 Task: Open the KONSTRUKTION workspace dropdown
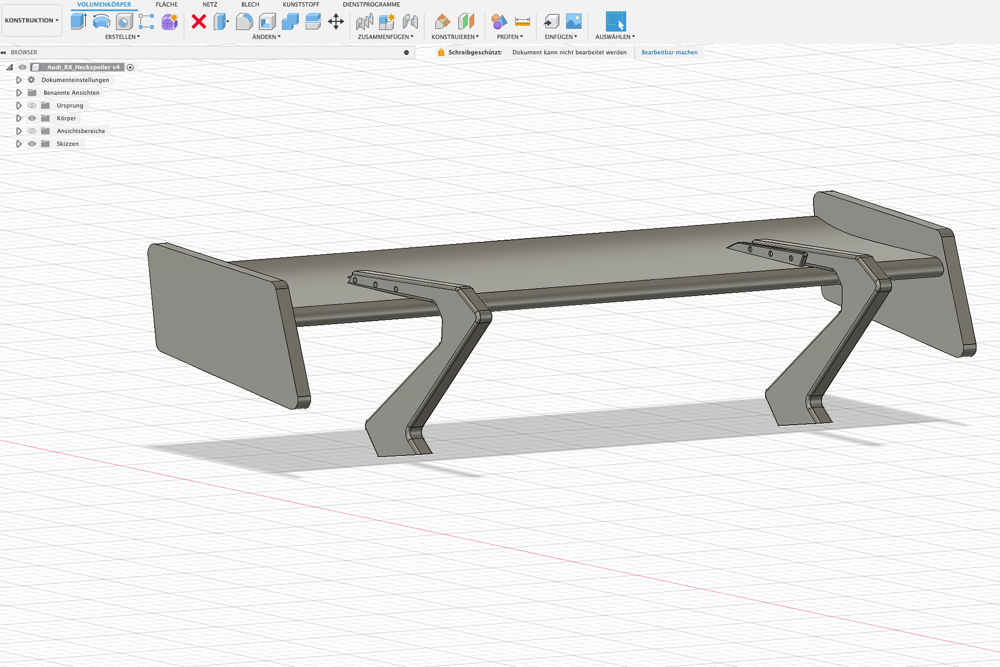point(32,20)
